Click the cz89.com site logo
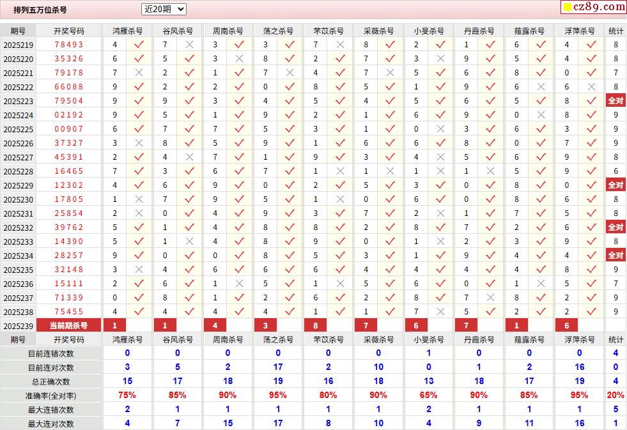The image size is (627, 430). coord(594,7)
